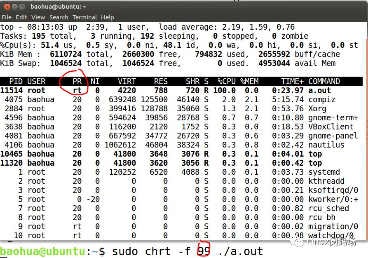Open the Search menu
368x258 pixels.
click(x=59, y=17)
